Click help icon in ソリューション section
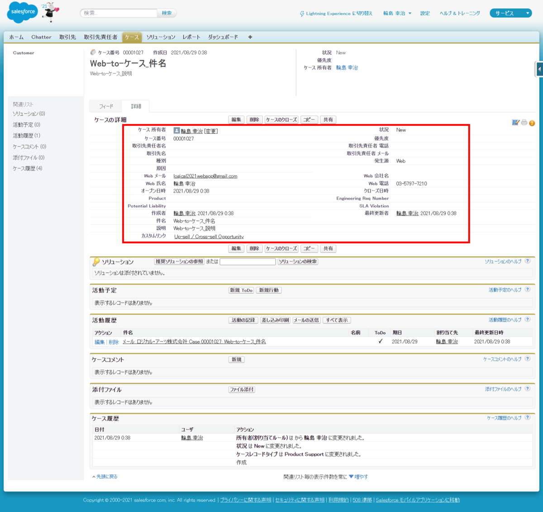 tap(528, 261)
